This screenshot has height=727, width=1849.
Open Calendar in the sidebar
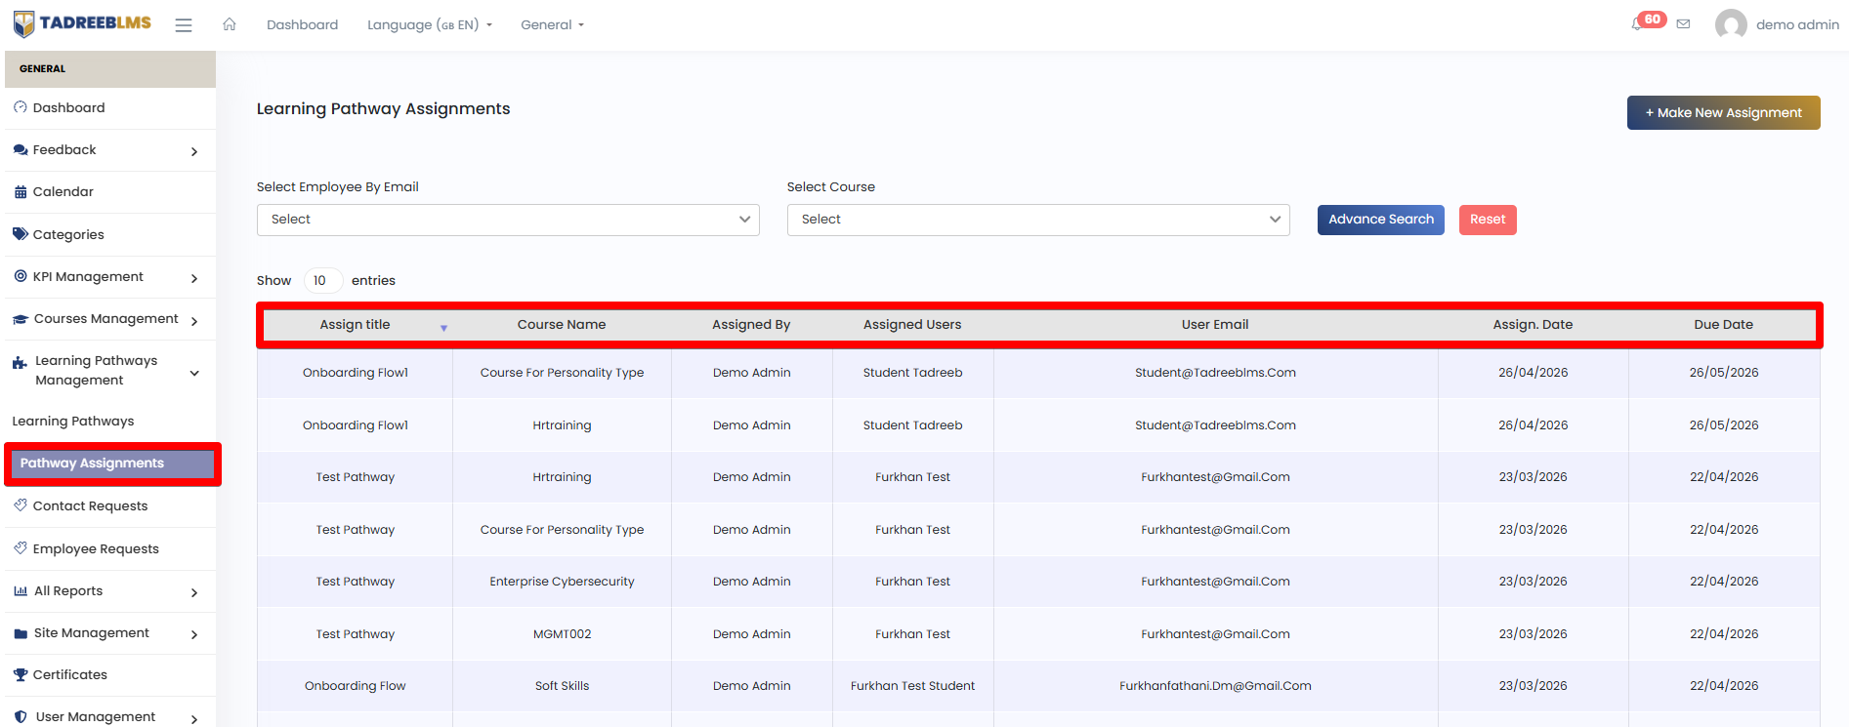(x=63, y=192)
